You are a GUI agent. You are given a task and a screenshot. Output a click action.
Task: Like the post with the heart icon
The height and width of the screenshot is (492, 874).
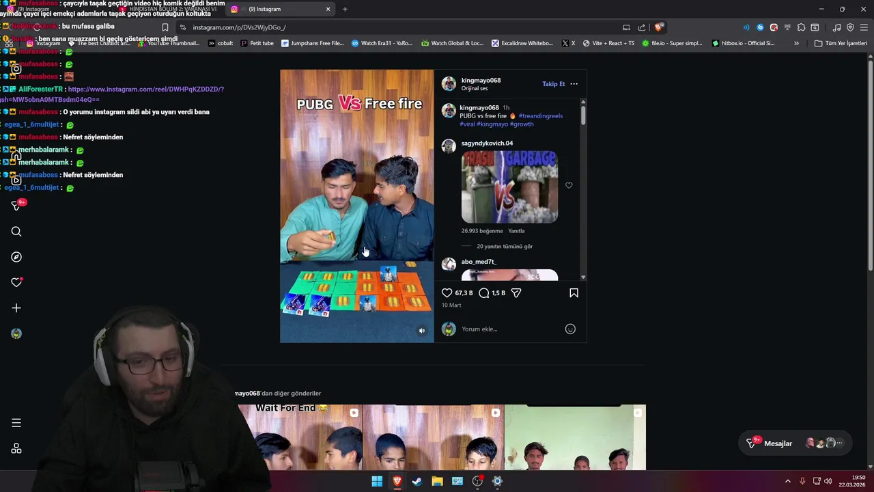[447, 292]
